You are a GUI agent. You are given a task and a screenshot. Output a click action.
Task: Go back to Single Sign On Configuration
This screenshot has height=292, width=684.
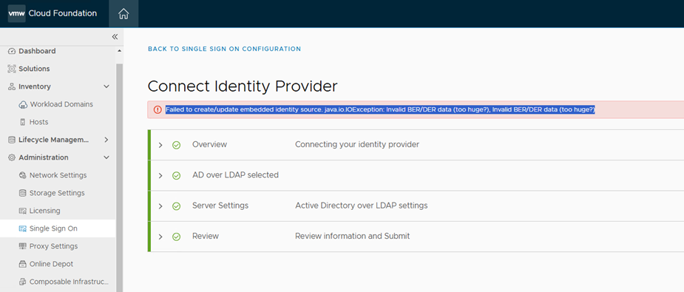point(224,49)
